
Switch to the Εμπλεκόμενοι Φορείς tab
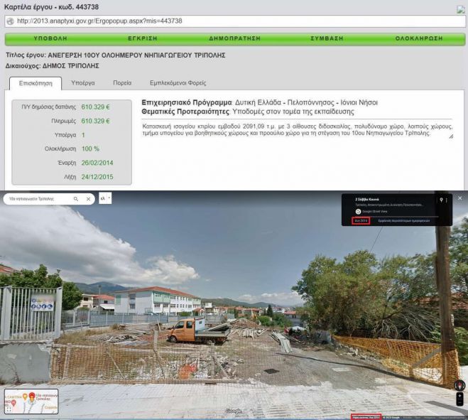(x=178, y=83)
